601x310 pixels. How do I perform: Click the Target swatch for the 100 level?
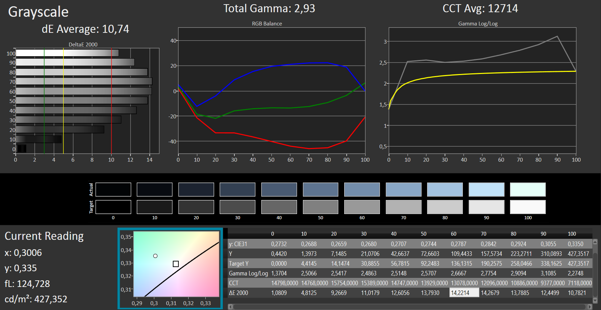[528, 207]
